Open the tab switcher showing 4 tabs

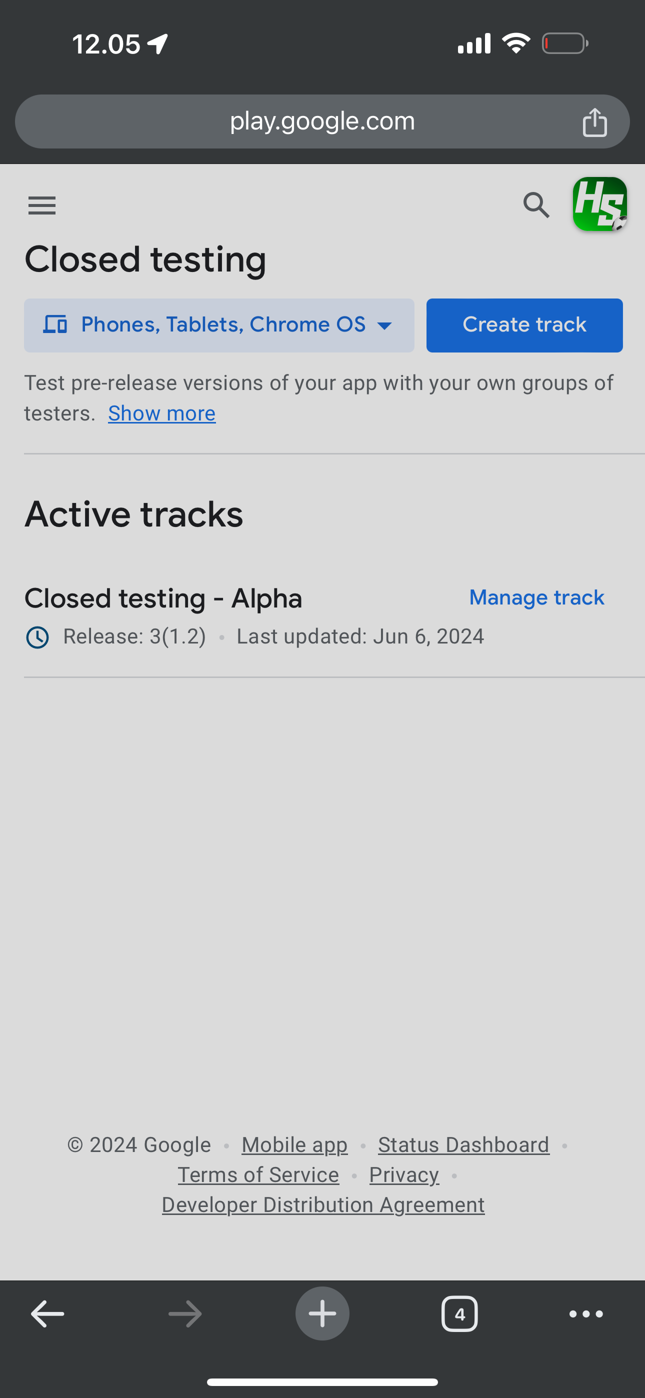[459, 1314]
